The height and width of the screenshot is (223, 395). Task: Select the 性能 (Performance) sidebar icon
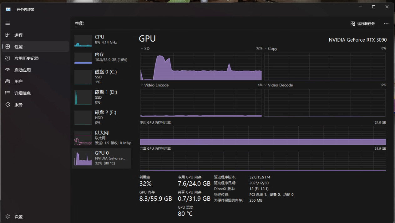coord(8,47)
